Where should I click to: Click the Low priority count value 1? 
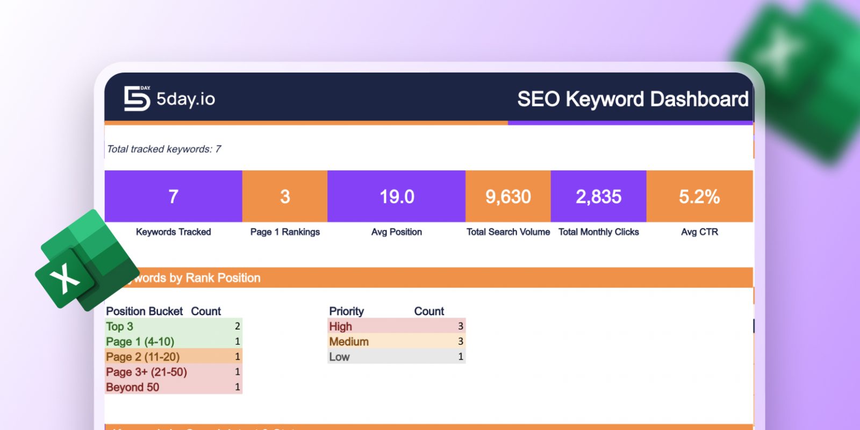click(x=461, y=356)
